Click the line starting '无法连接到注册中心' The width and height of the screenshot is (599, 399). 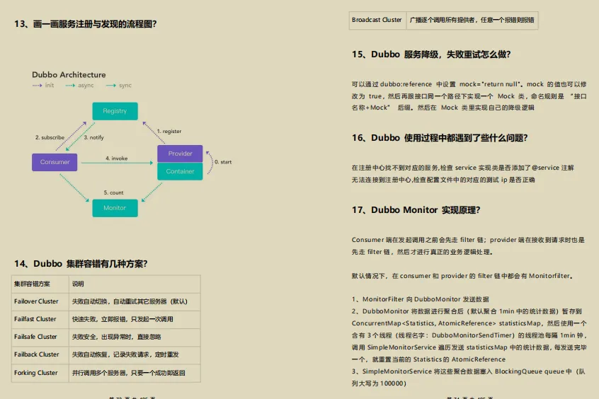[x=443, y=180]
